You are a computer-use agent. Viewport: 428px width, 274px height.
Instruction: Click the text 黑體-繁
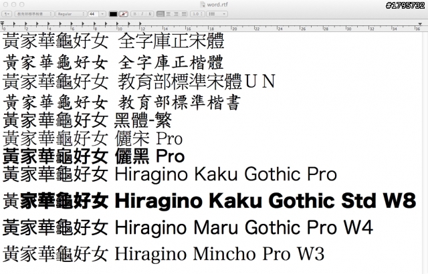click(143, 120)
